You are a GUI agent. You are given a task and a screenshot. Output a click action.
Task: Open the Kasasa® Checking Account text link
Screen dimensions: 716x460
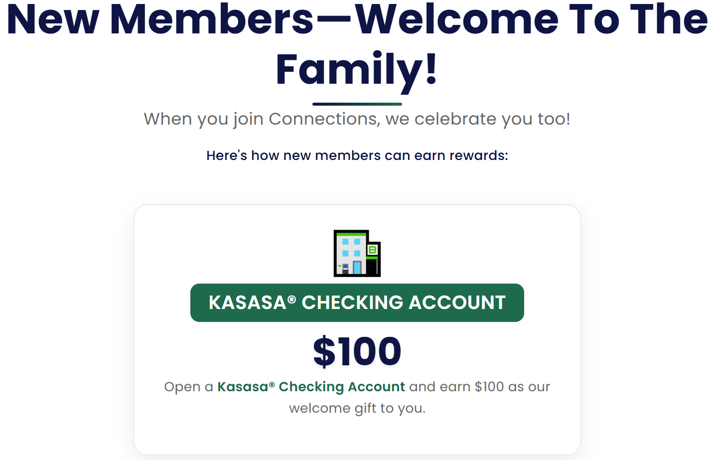coord(311,387)
